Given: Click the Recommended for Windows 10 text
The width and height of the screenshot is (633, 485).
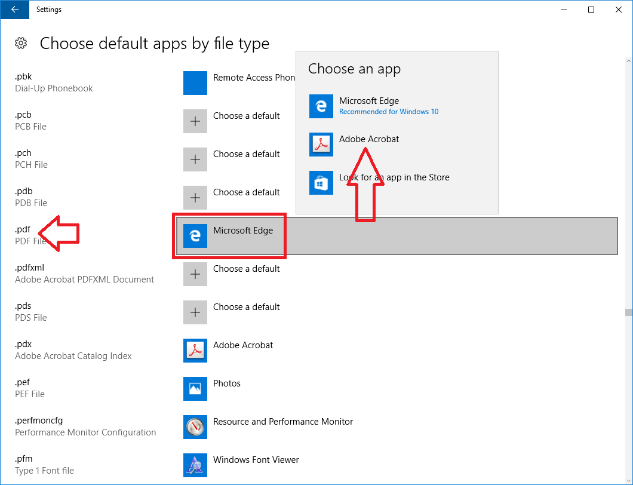Looking at the screenshot, I should pyautogui.click(x=389, y=112).
